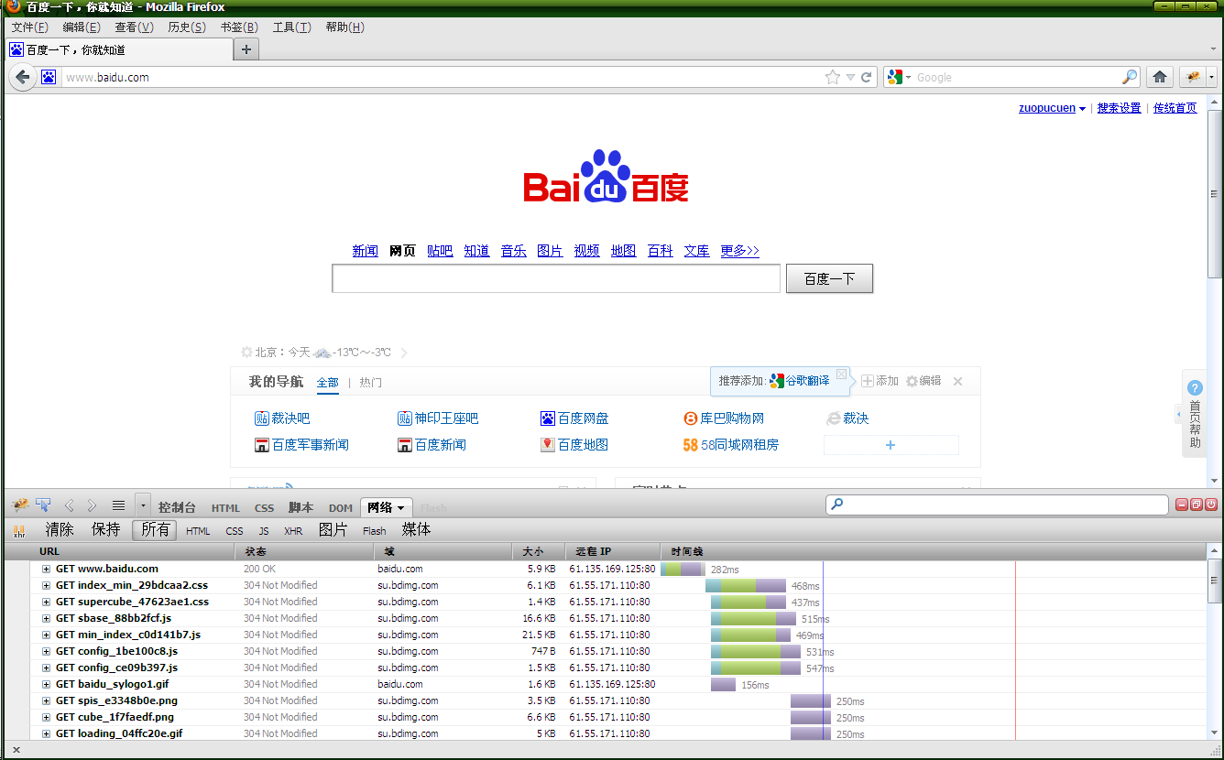
Task: Expand the GET baidu_sylogo1.gif request
Action: 46,684
